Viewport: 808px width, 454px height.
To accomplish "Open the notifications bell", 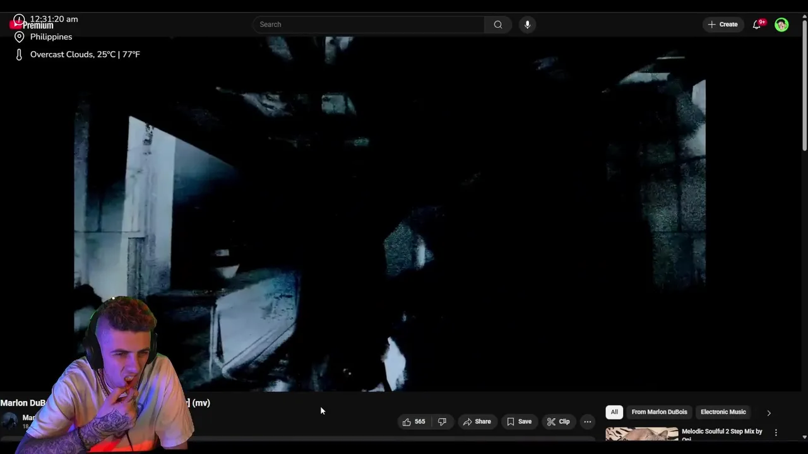I will [757, 25].
